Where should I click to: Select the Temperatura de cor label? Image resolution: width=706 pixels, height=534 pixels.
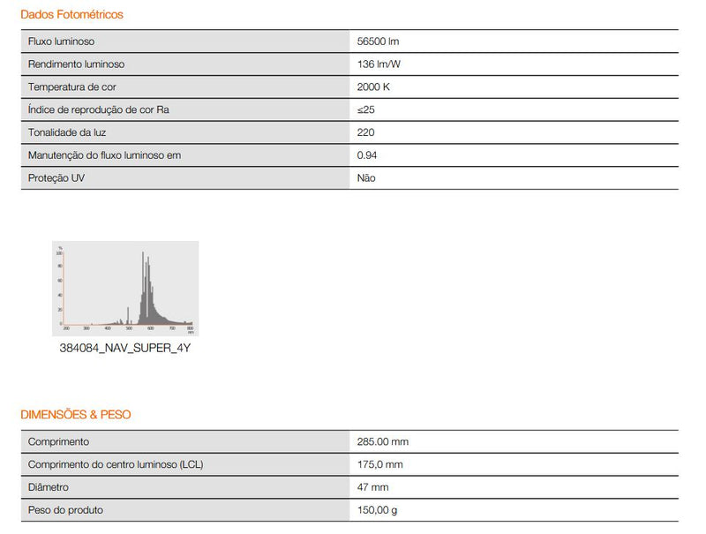[72, 86]
